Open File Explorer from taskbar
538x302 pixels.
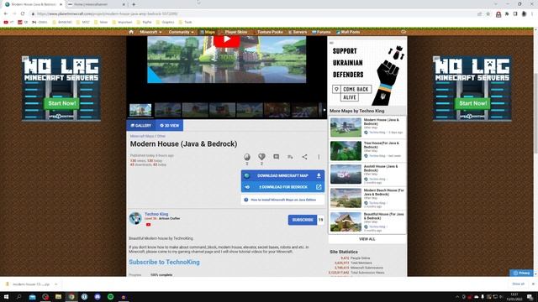point(58,297)
